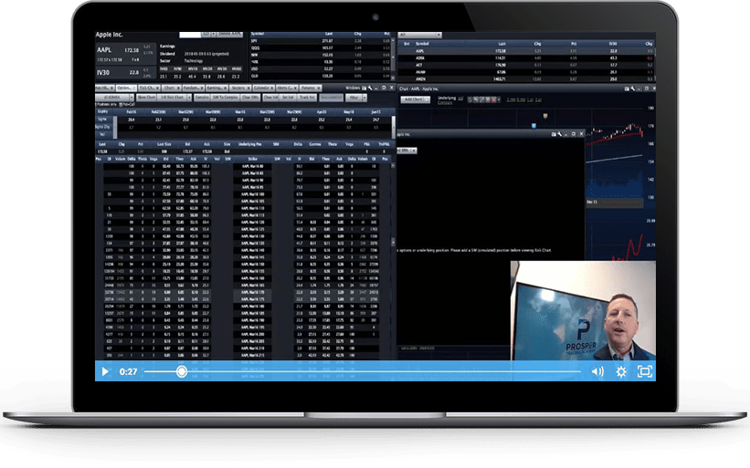The height and width of the screenshot is (468, 750).
Task: Click the video progress slider handle
Action: click(x=182, y=371)
